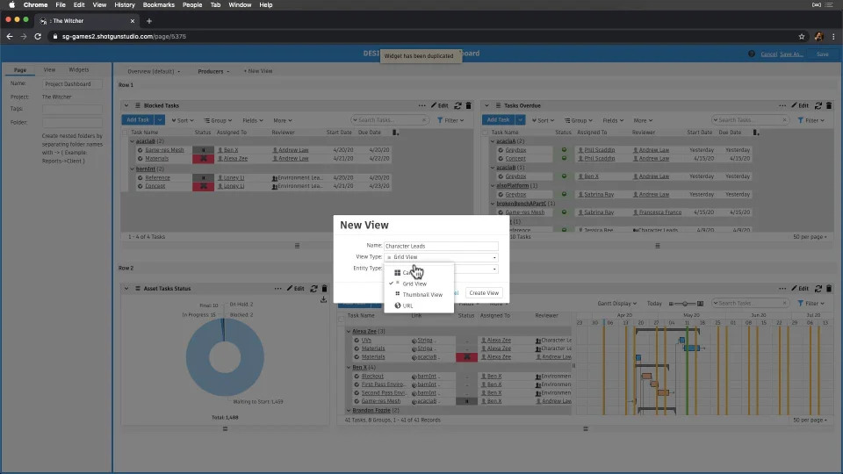Refresh the Gantt widget in Row 2
Image resolution: width=843 pixels, height=474 pixels.
pyautogui.click(x=818, y=289)
